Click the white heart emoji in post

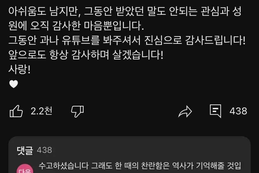point(14,84)
